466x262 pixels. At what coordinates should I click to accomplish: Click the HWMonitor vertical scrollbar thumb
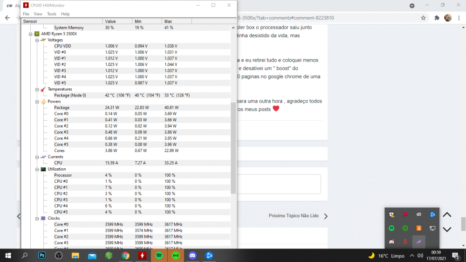click(233, 148)
